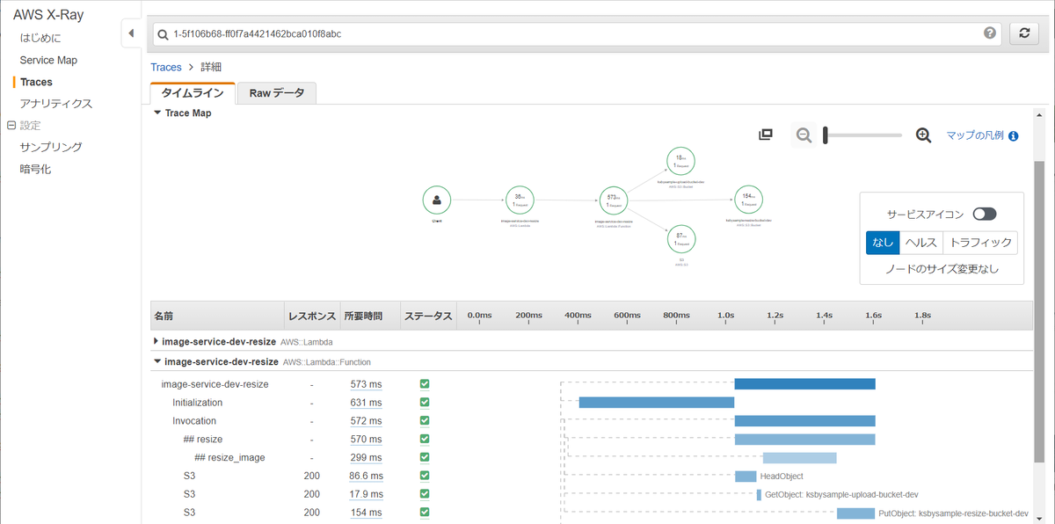This screenshot has width=1055, height=524.
Task: Open サンプリング settings page
Action: (51, 147)
